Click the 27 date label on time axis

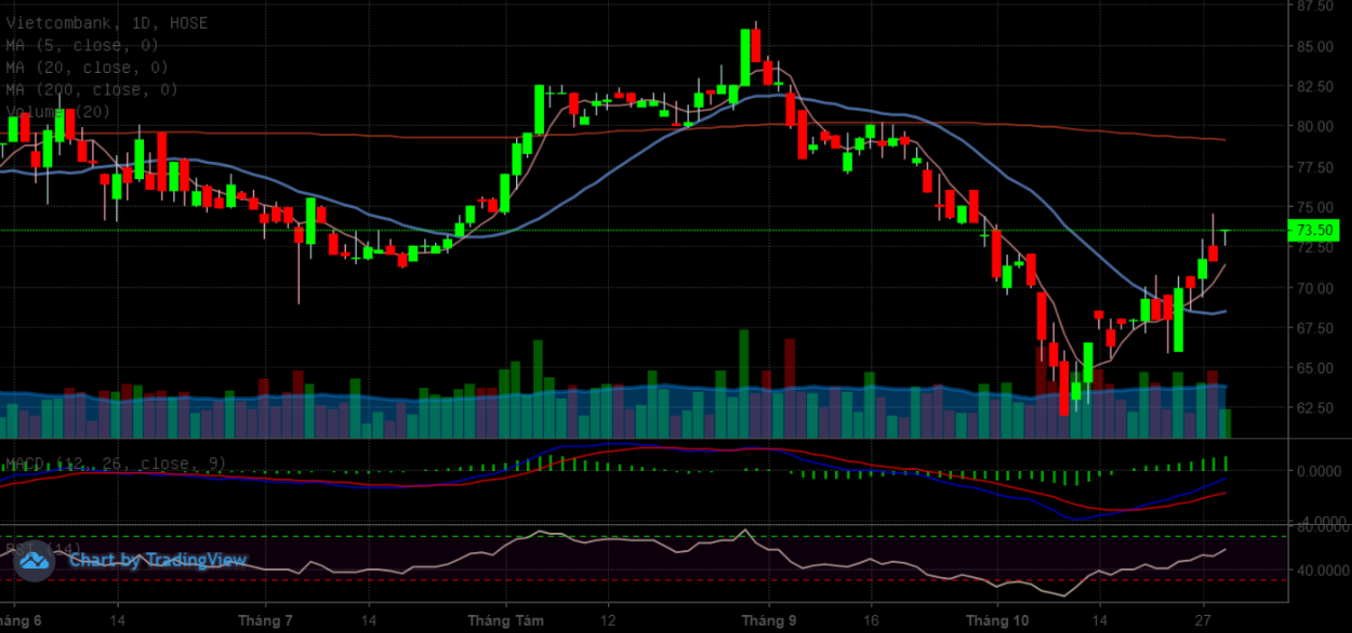1203,620
